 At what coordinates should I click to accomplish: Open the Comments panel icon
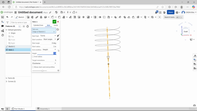click(2, 26)
